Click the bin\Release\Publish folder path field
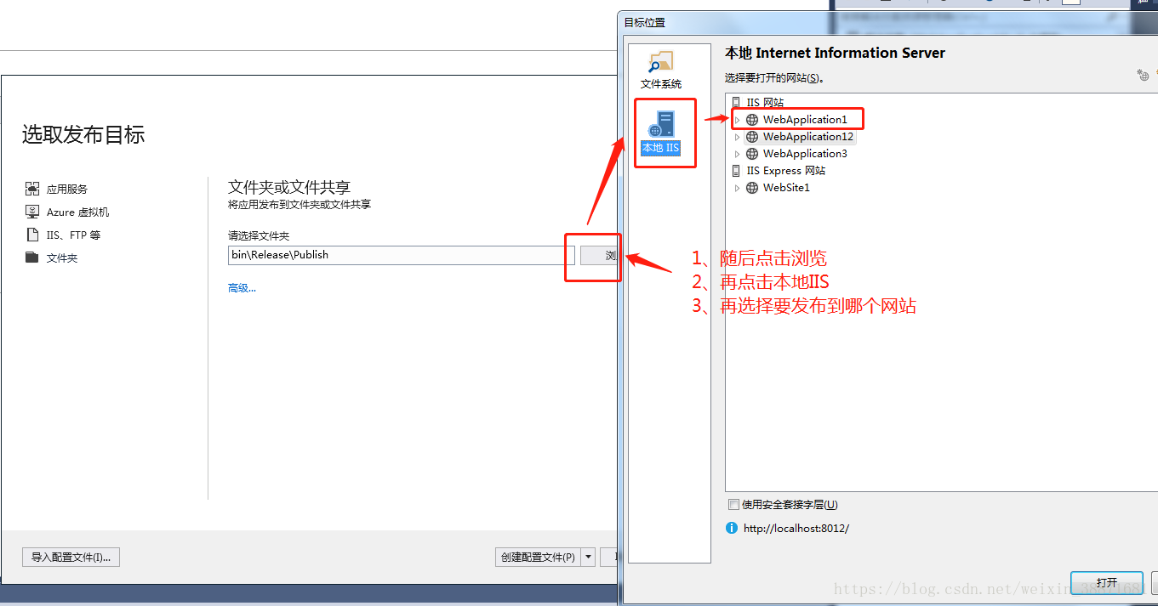The width and height of the screenshot is (1158, 606). pyautogui.click(x=402, y=255)
